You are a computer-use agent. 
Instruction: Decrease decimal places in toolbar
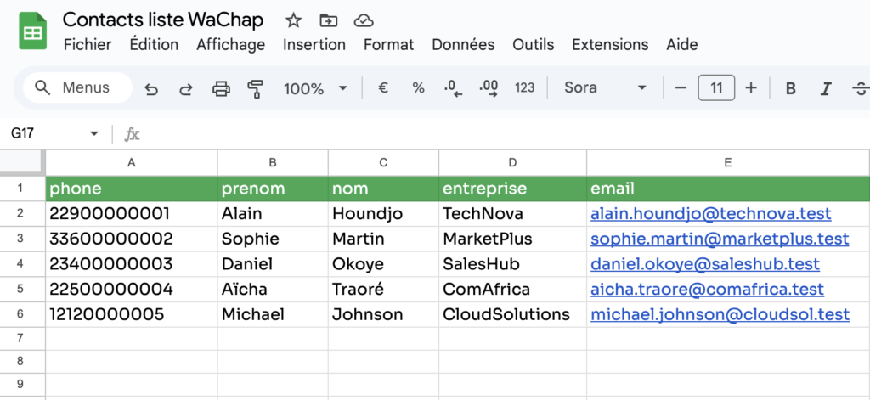(453, 88)
